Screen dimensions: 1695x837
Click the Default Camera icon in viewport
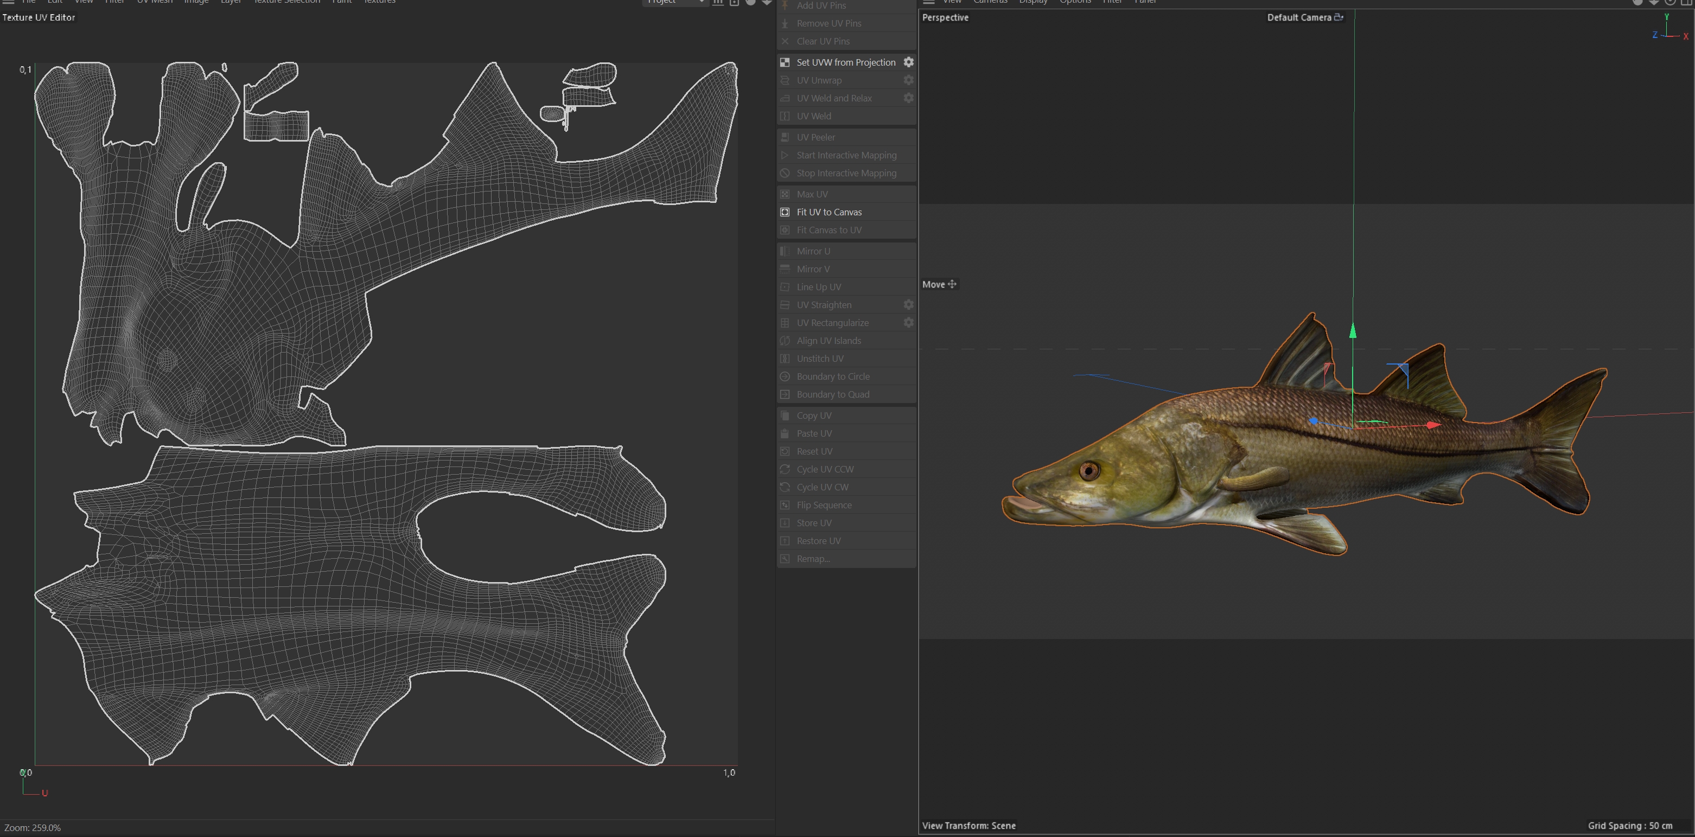[x=1337, y=18]
